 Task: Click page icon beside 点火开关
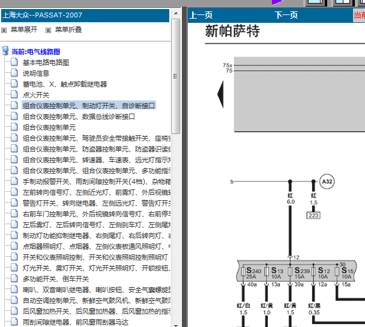click(14, 94)
